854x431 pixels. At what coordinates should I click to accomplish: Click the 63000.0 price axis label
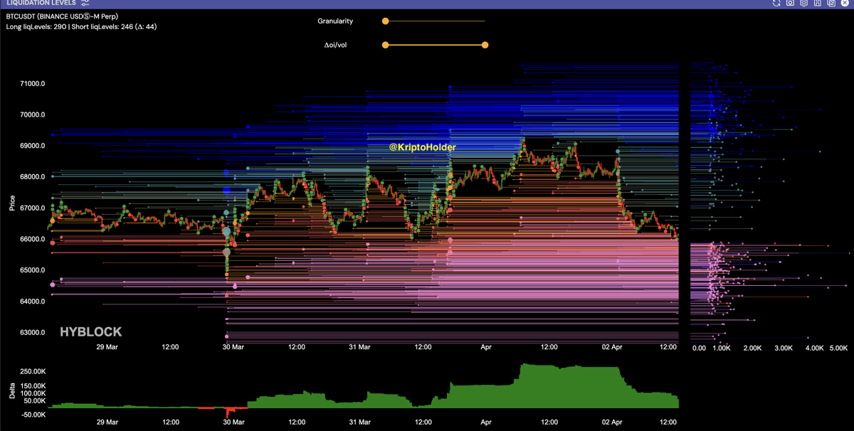tap(32, 333)
